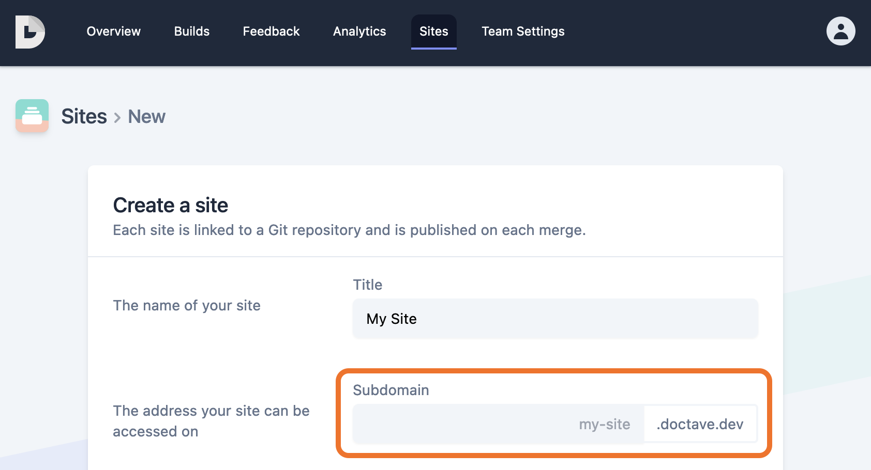
Task: Select the active Sites tab
Action: 433,32
